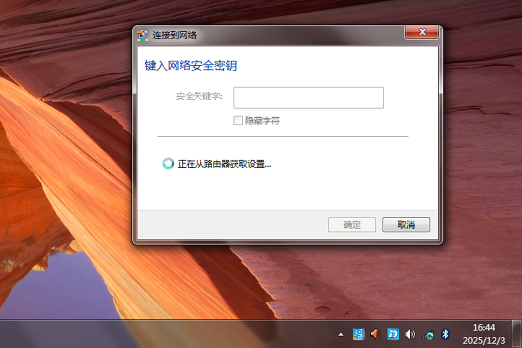The image size is (522, 348).
Task: Click the Show Desktop strip at taskbar end
Action: 517,333
